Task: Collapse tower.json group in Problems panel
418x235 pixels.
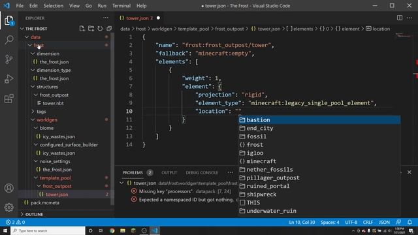Action: (x=122, y=183)
